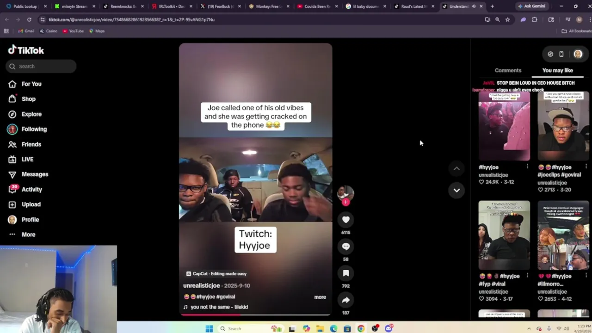
Task: Open the Chrome extensions puzzle icon
Action: (535, 19)
